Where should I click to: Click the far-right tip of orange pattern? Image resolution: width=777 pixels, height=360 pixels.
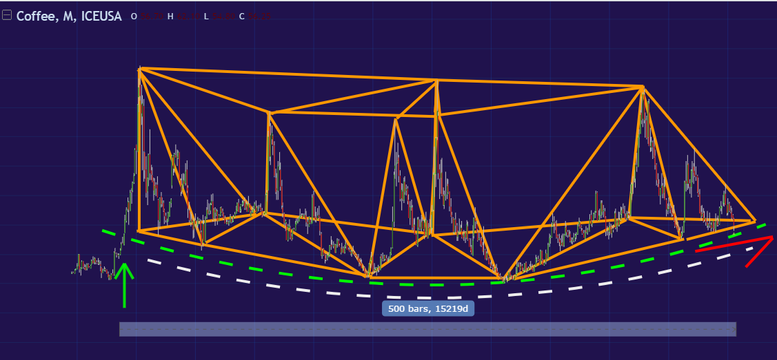tap(755, 221)
